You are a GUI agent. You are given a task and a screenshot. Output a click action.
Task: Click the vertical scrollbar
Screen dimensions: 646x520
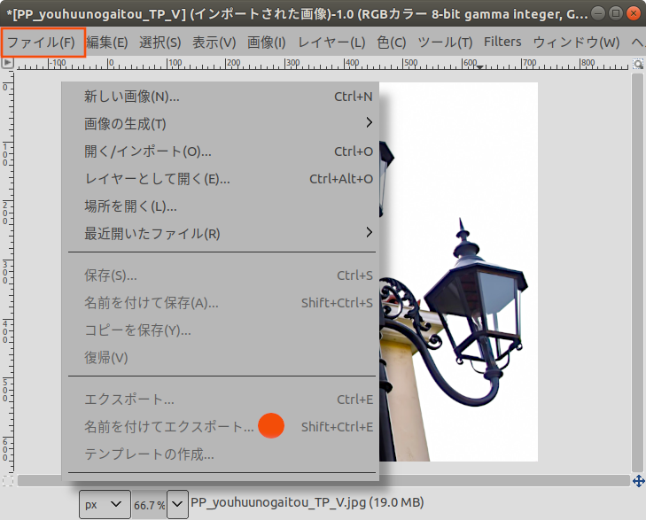[637, 273]
